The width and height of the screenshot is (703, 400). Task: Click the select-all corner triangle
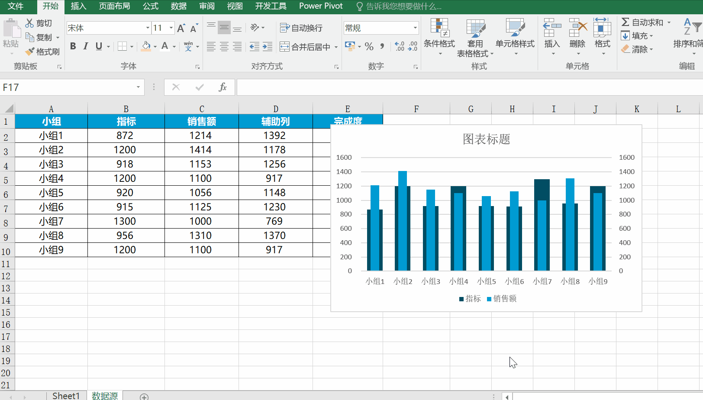click(x=8, y=108)
